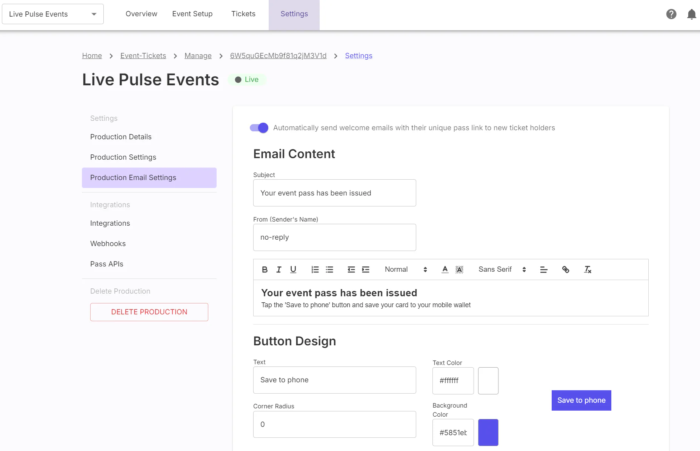Click the DELETE PRODUCTION button
Viewport: 700px width, 451px height.
[149, 312]
